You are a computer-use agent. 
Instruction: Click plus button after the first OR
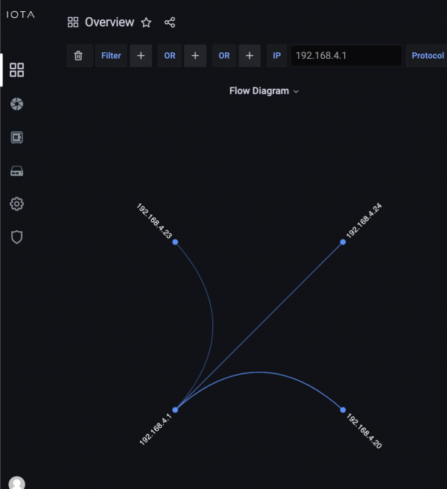coord(195,56)
